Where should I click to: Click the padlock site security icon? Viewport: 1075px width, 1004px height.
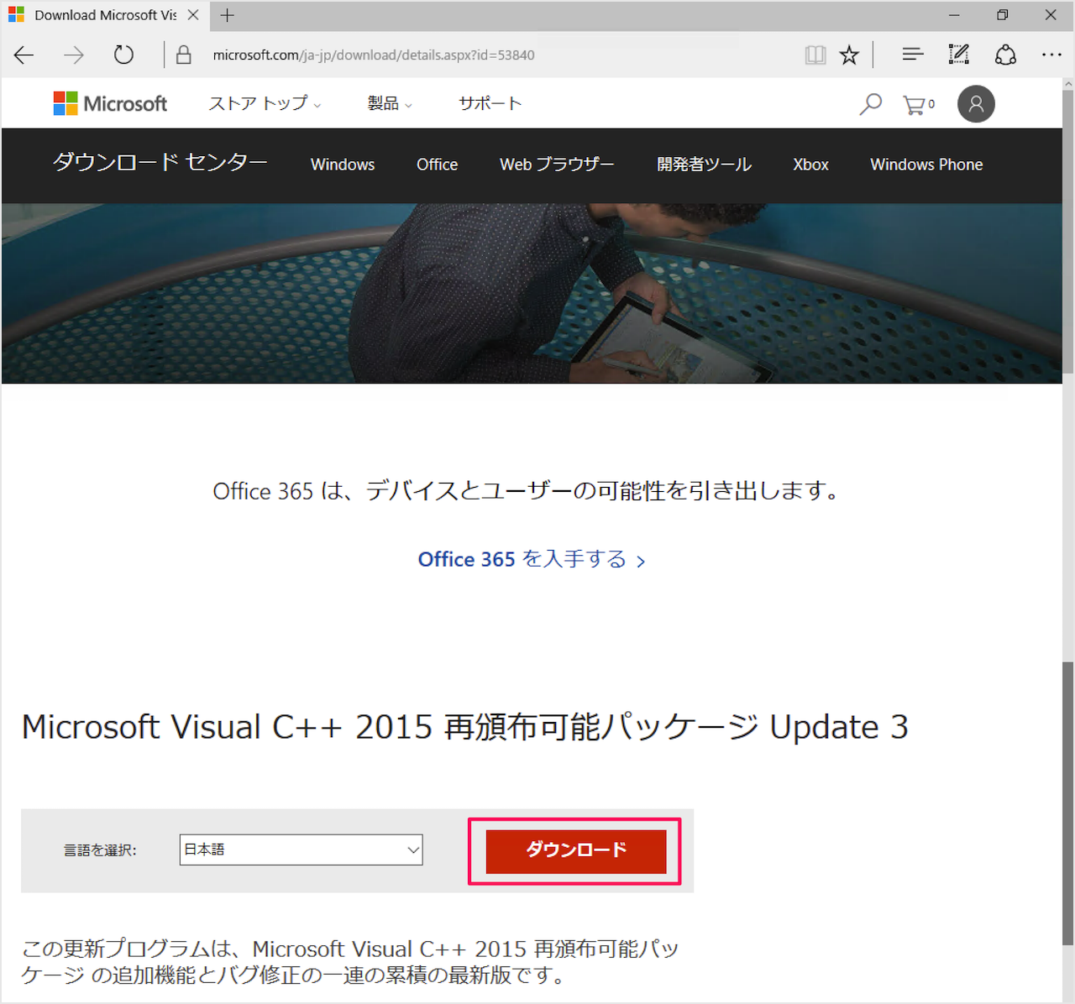pos(183,55)
